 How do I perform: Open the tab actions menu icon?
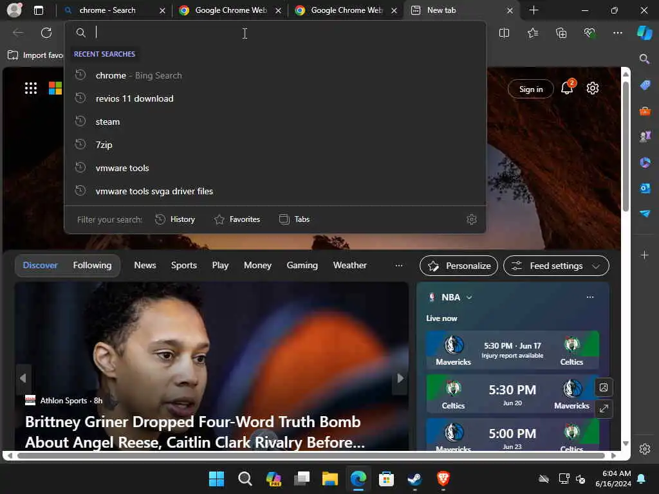(38, 10)
